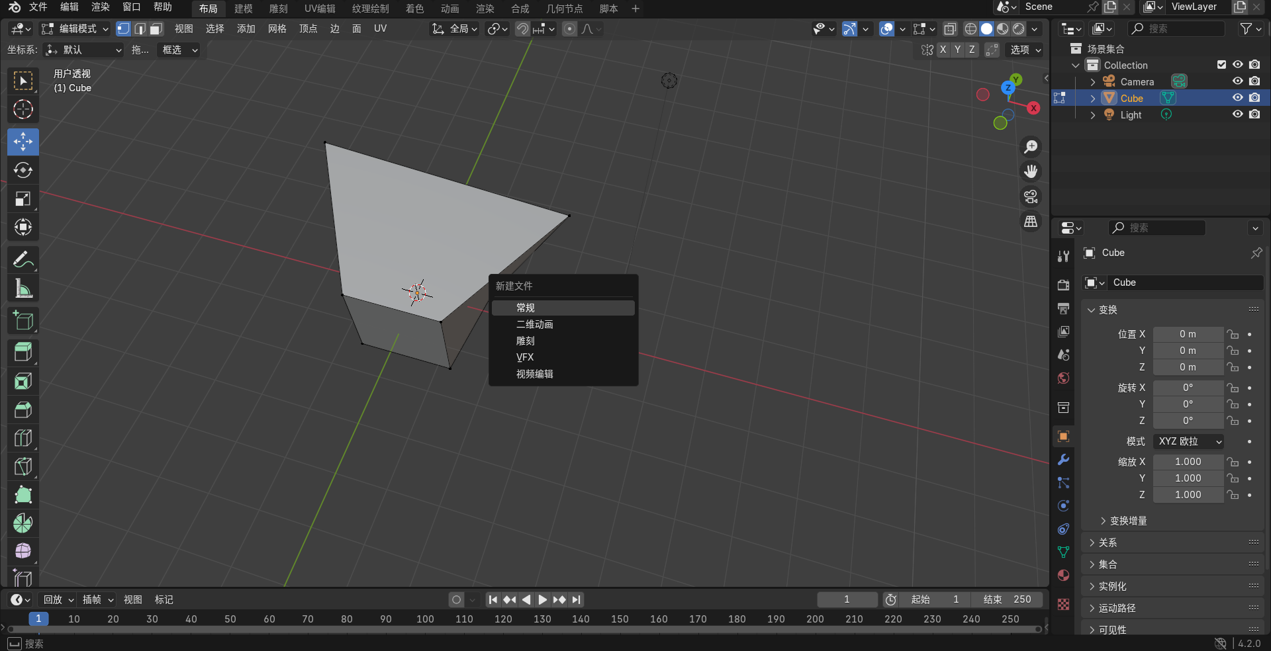The height and width of the screenshot is (651, 1271).
Task: Activate the Cursor tool
Action: click(x=23, y=109)
